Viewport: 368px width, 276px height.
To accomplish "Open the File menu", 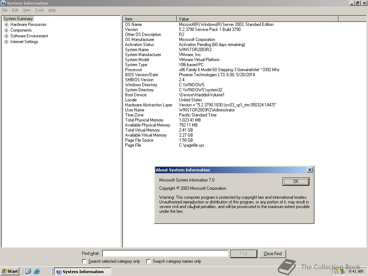I will (x=5, y=10).
